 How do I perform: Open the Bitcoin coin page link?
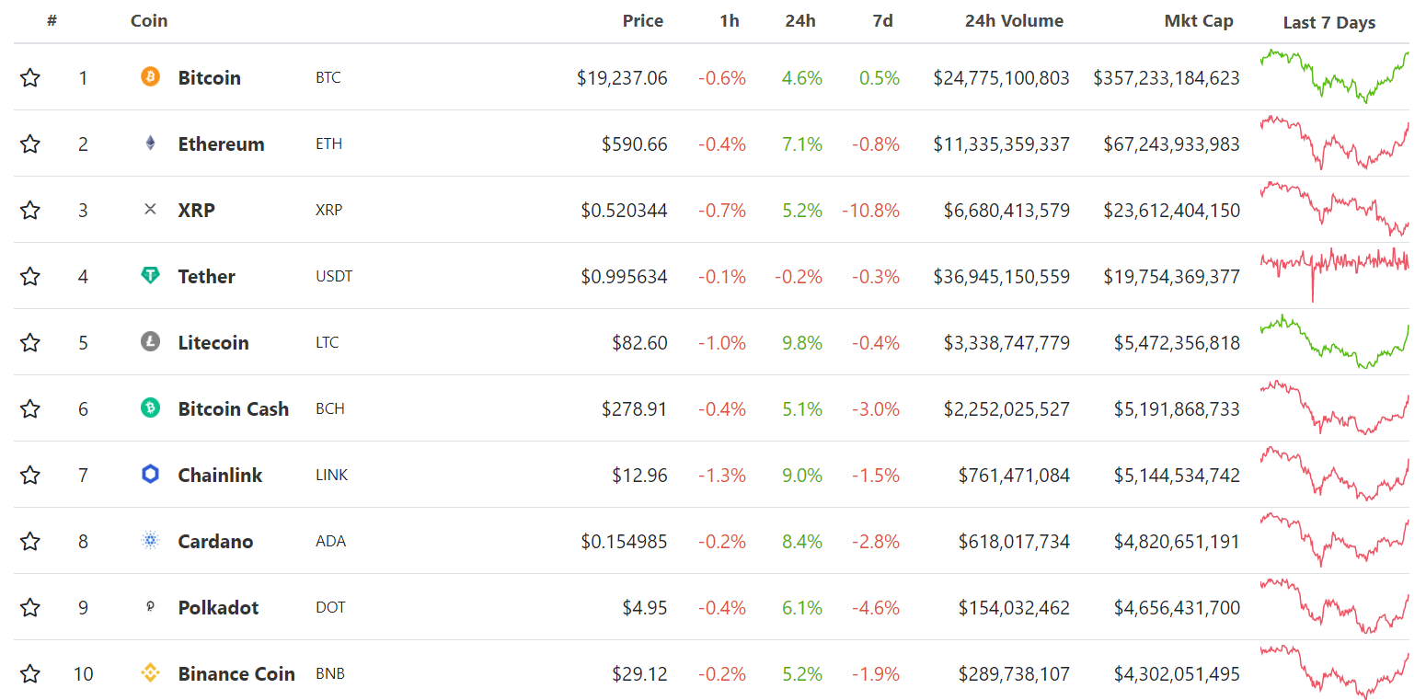pyautogui.click(x=210, y=77)
